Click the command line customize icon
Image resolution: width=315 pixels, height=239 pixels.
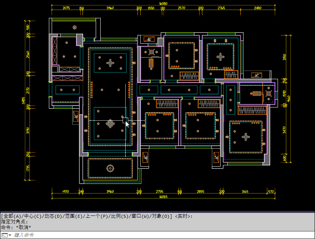tap(4, 235)
